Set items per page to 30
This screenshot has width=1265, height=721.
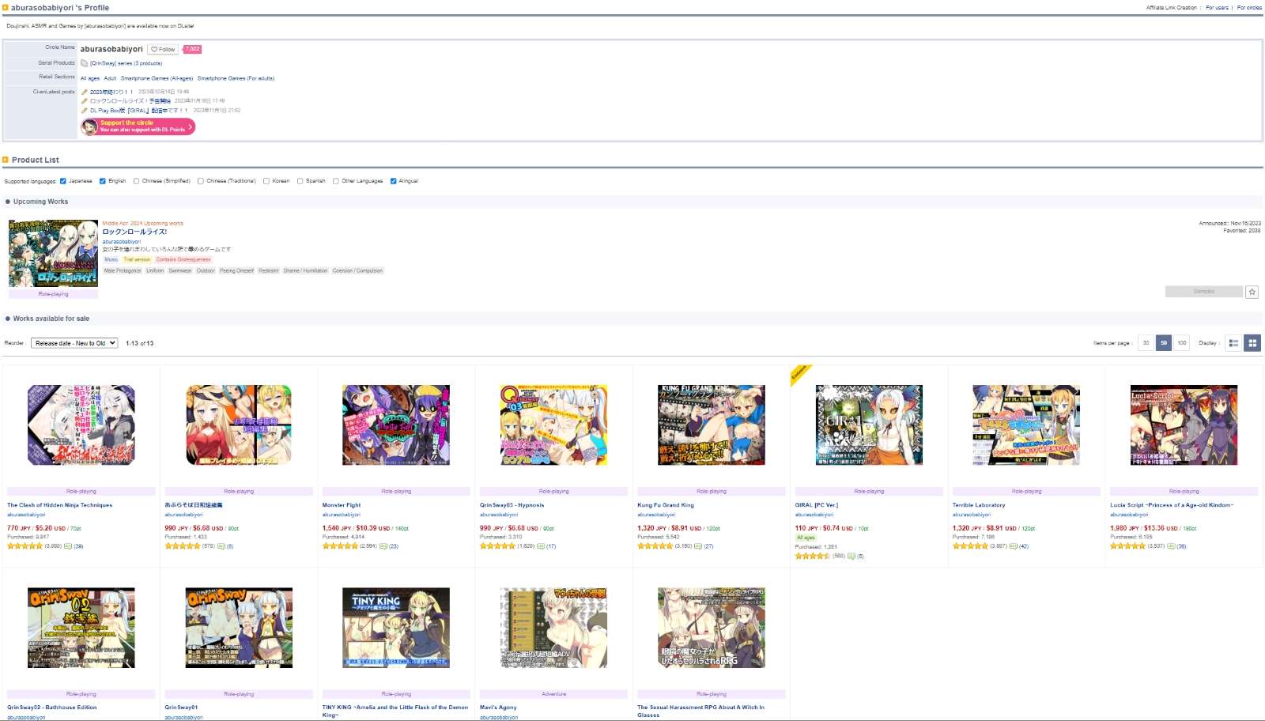click(x=1146, y=343)
